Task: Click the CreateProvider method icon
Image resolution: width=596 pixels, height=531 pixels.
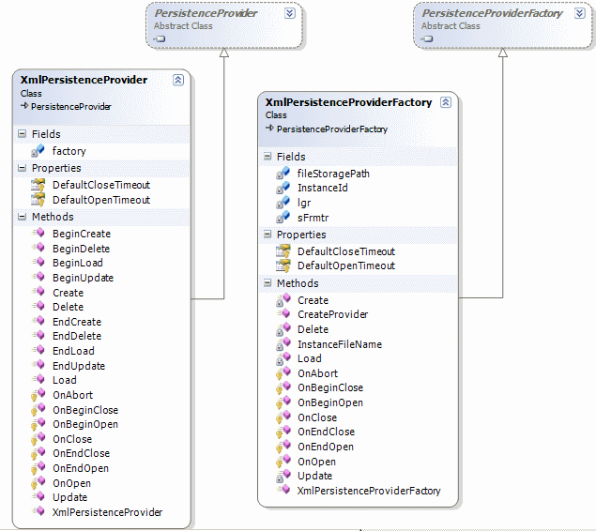Action: pyautogui.click(x=283, y=314)
